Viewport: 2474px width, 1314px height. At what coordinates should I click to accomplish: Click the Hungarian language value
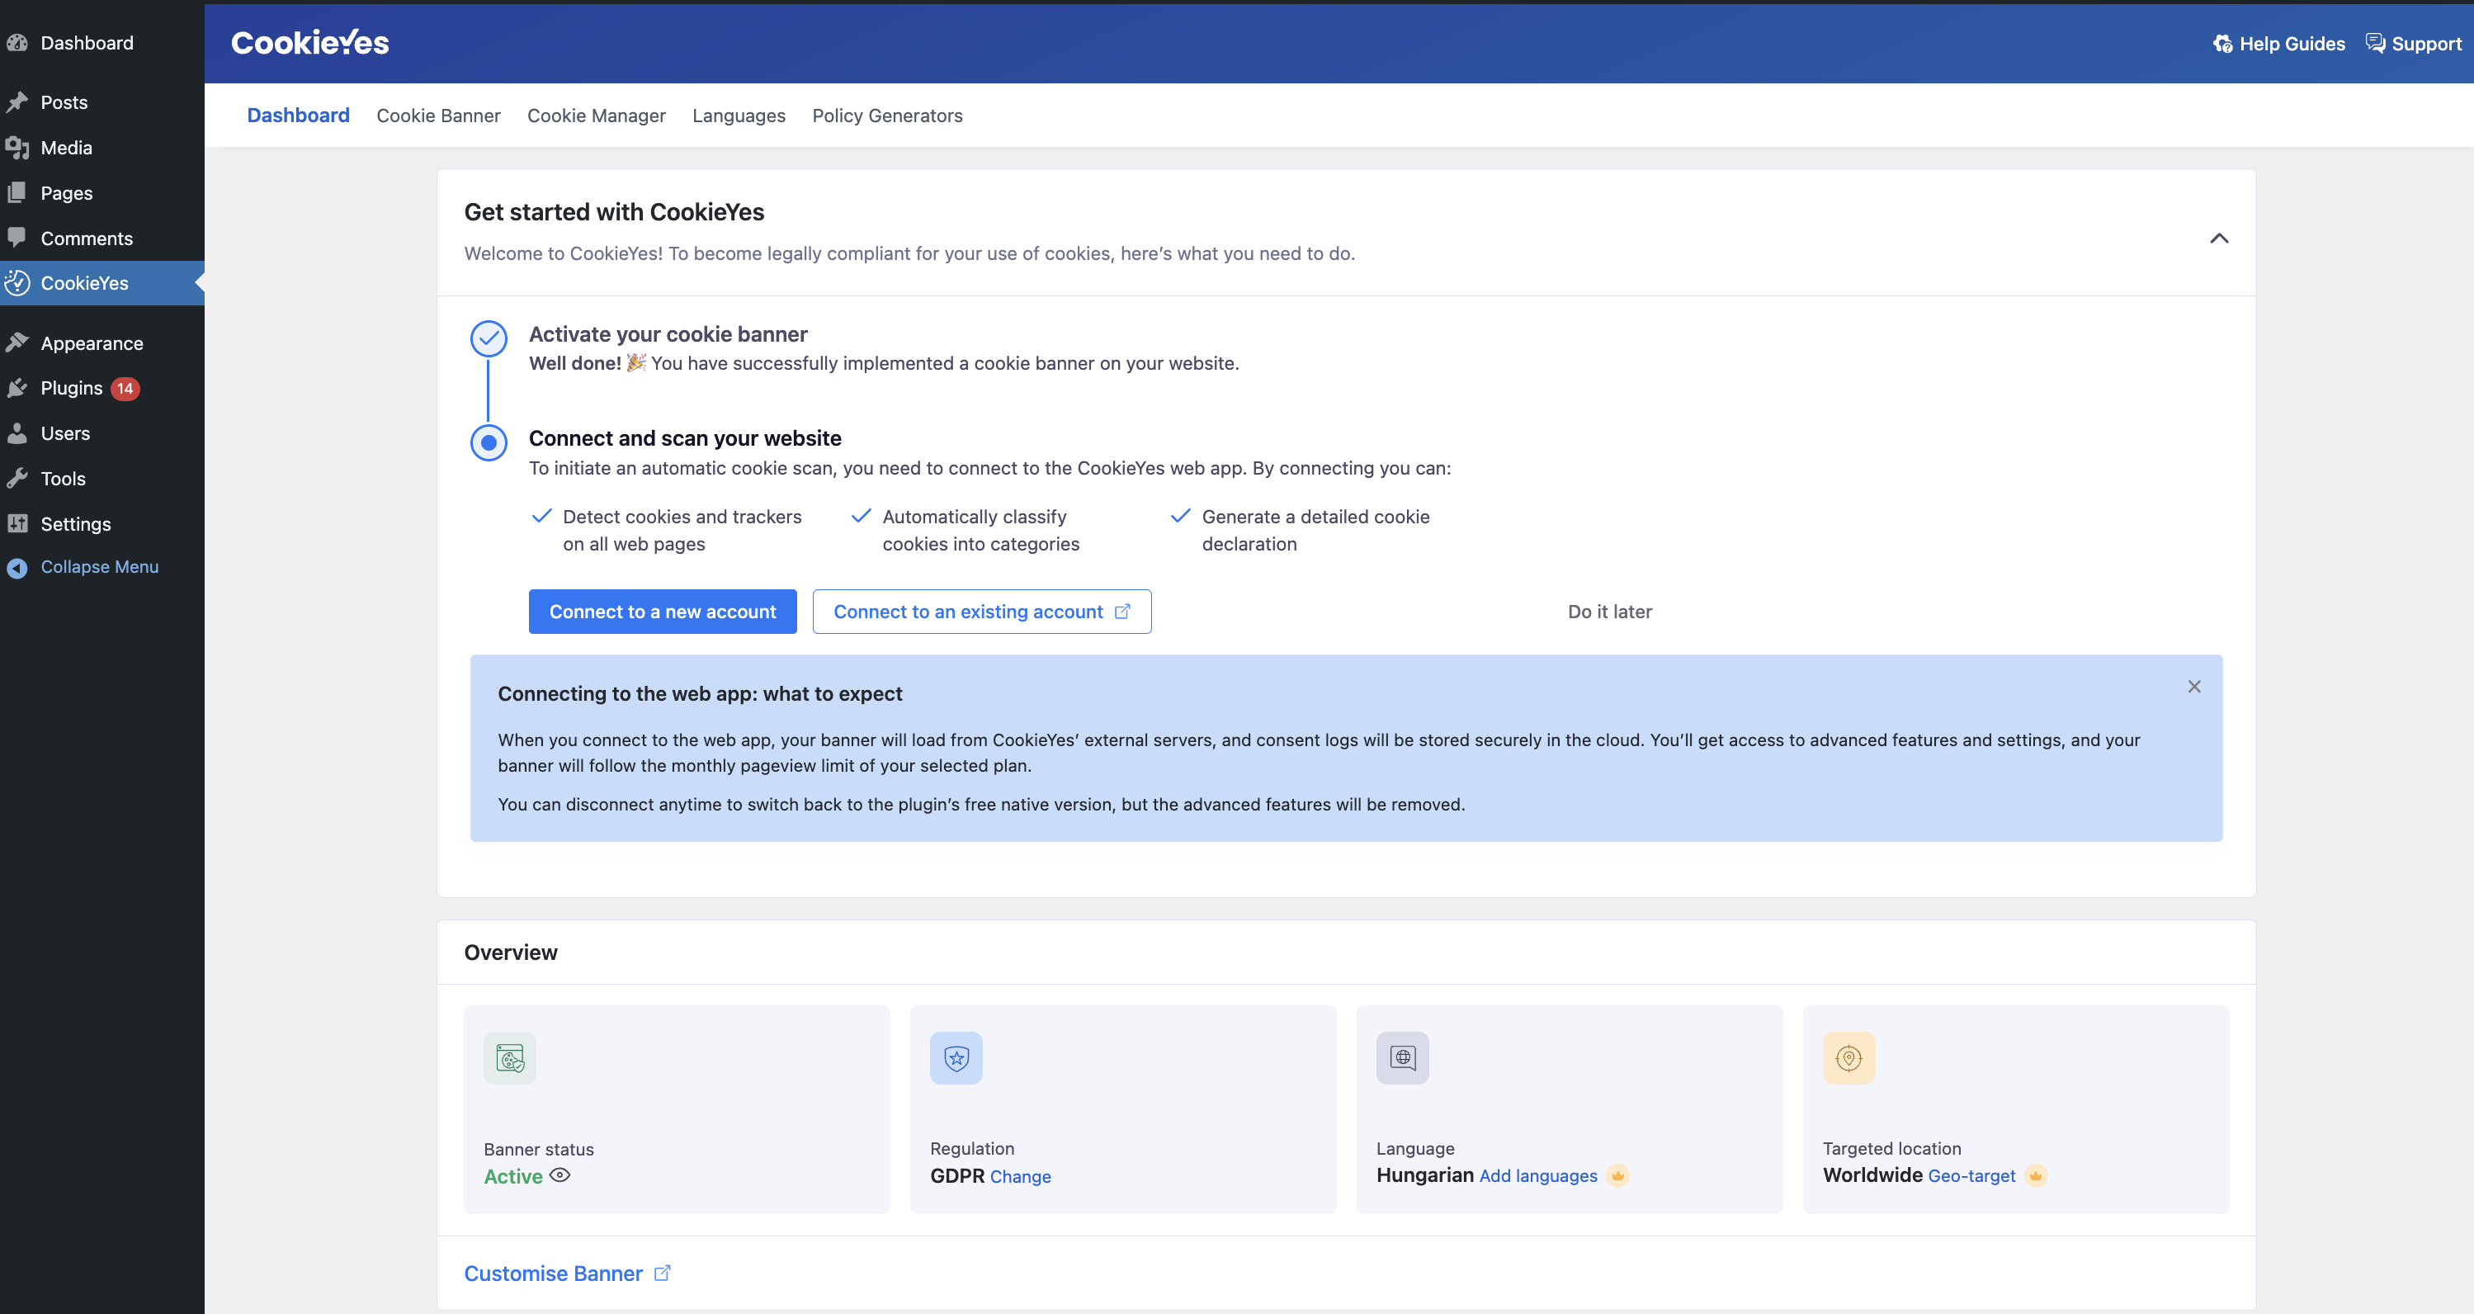[x=1424, y=1175]
